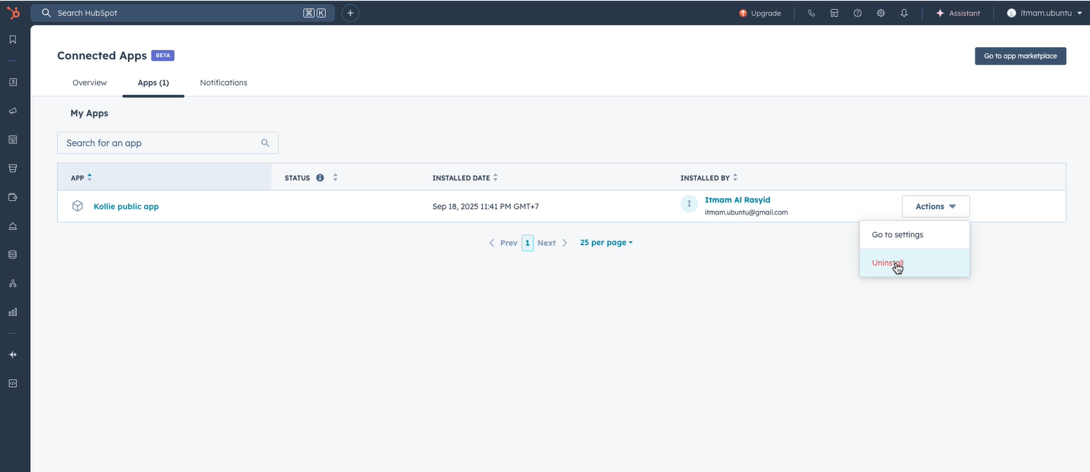This screenshot has height=472, width=1090.
Task: Open the notifications bell icon
Action: (904, 13)
